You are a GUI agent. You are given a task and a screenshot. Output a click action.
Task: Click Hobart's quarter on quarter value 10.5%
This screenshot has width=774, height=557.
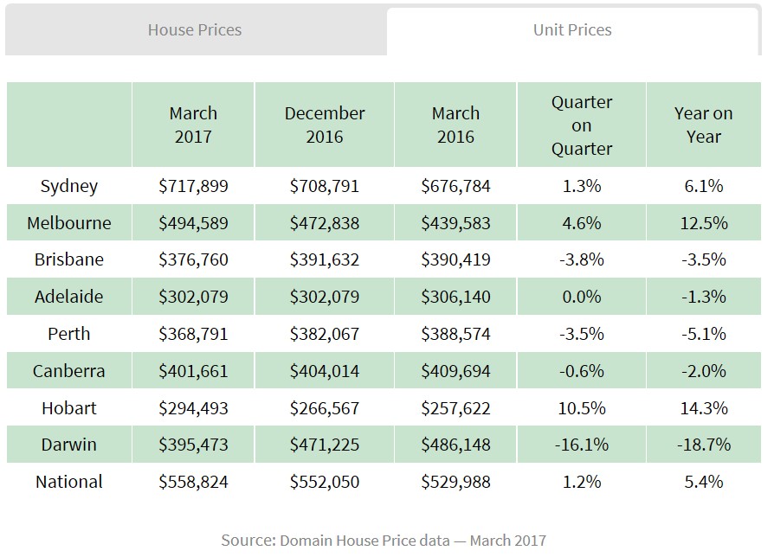pos(581,407)
